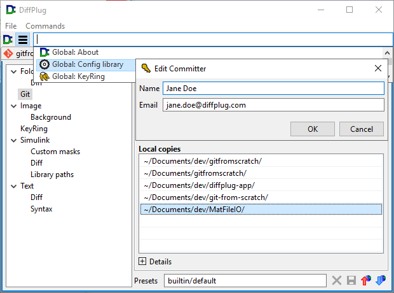
Task: Click the Presets builtin/default field
Action: tap(245, 280)
